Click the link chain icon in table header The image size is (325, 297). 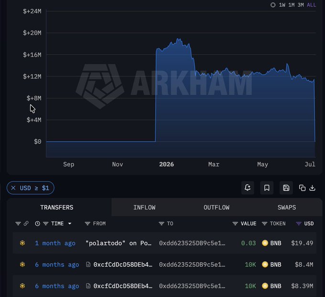26,223
